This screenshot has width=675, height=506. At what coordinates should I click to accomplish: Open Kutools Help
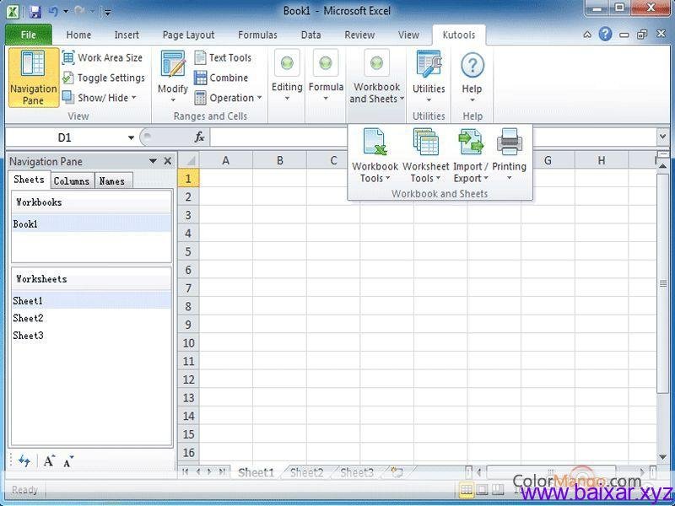coord(472,80)
